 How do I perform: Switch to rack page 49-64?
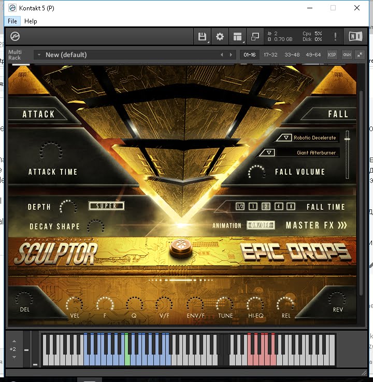(313, 55)
